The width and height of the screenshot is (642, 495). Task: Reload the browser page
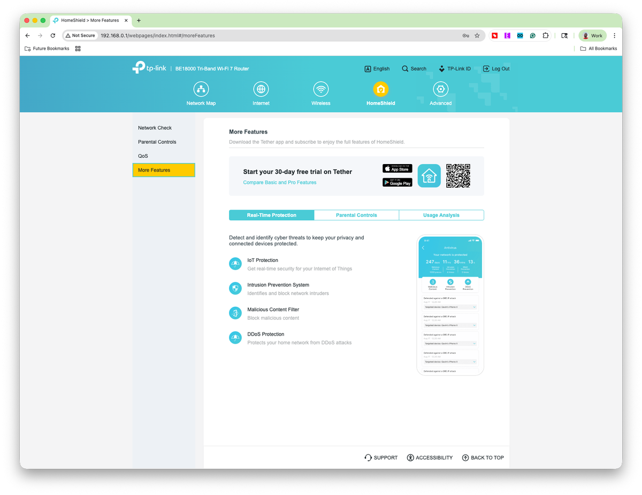pos(52,36)
